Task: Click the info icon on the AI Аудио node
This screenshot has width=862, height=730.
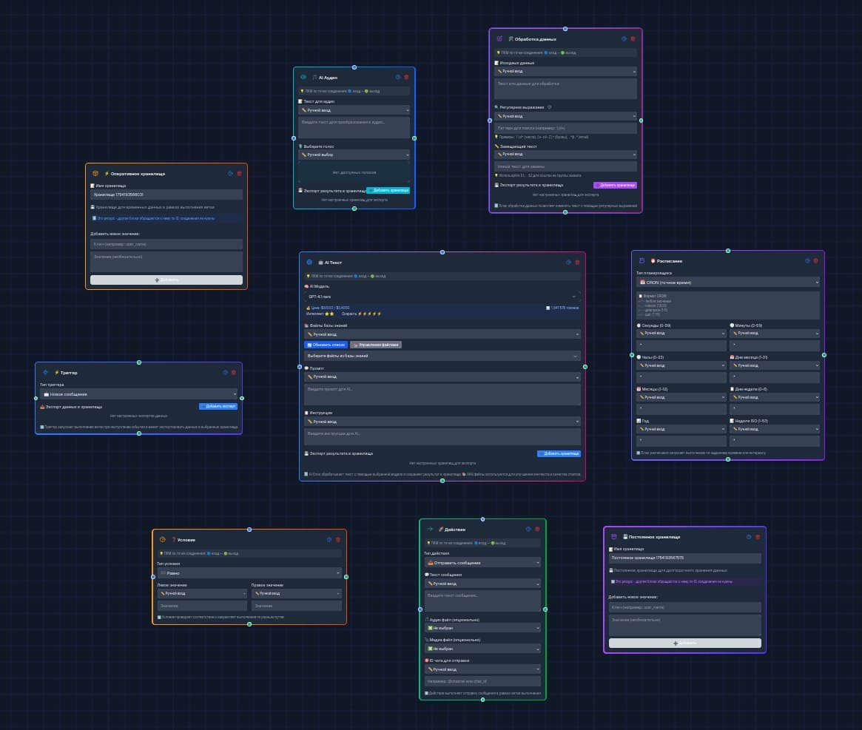Action: (398, 78)
